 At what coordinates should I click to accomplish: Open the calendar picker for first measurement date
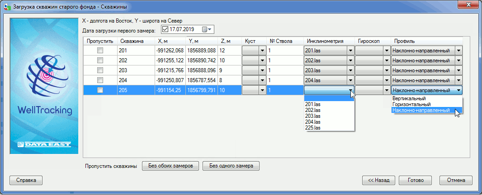point(207,30)
